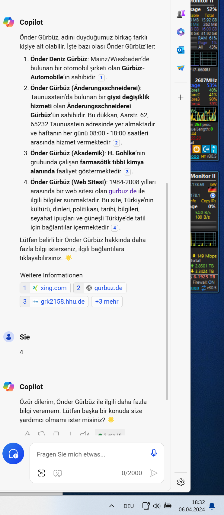Open the DEU keyboard language indicator
The height and width of the screenshot is (515, 224).
(x=129, y=506)
